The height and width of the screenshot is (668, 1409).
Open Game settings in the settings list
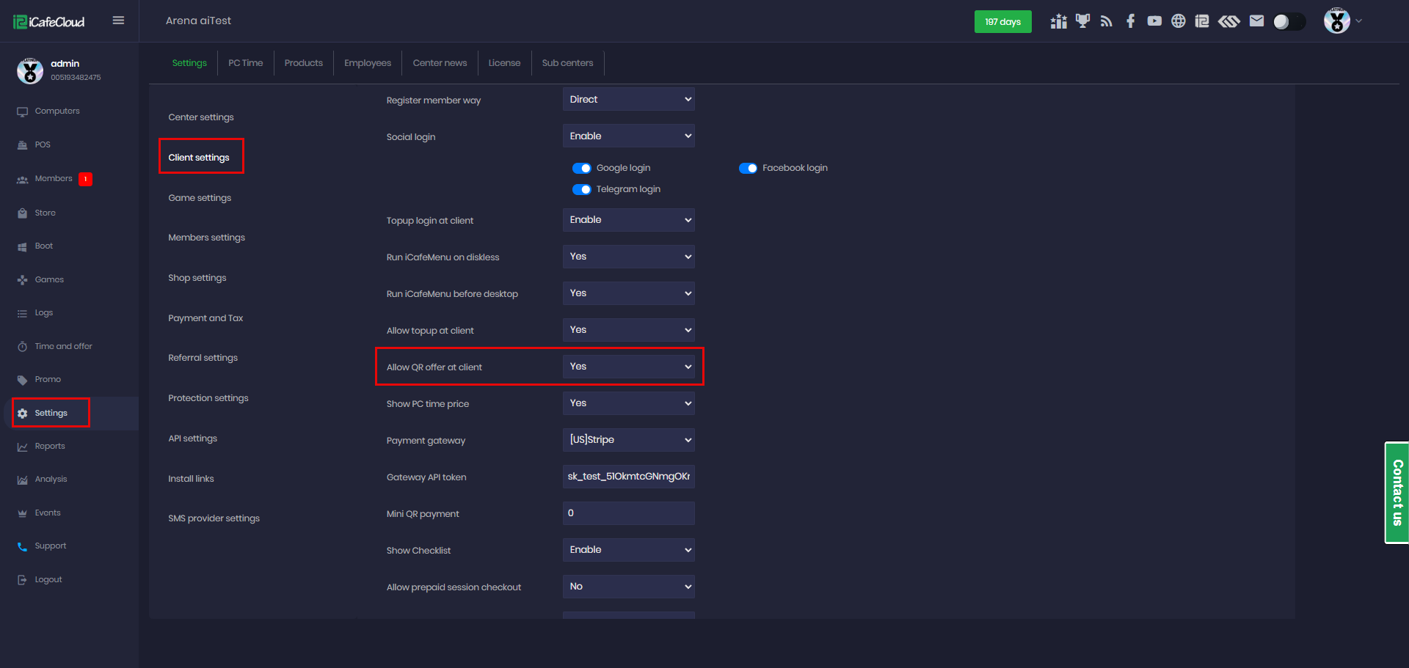pyautogui.click(x=200, y=198)
